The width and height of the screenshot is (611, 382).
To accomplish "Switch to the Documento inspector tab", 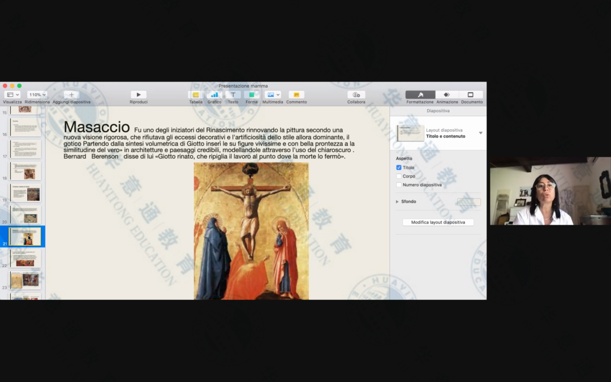I will pos(471,95).
